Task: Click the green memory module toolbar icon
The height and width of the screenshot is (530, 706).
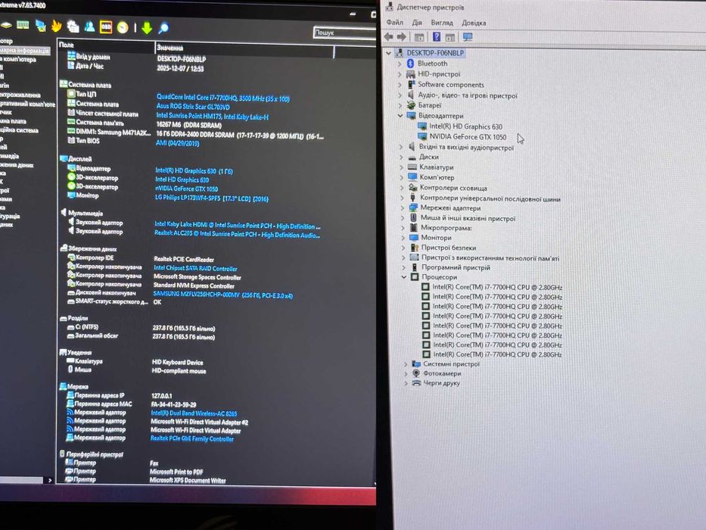Action: pyautogui.click(x=23, y=25)
